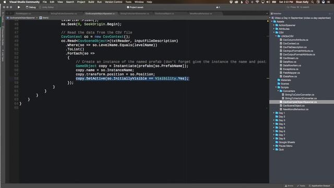334x188 pixels.
Task: Open the Errors pad in the status bar
Action: point(289,186)
